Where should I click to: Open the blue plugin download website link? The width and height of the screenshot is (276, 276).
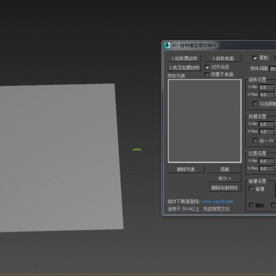coord(218,202)
